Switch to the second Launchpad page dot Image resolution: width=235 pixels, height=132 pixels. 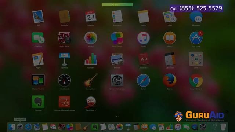tap(119, 117)
